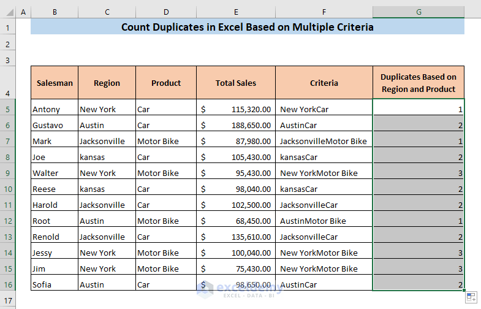Click the Total Sales header cell
The height and width of the screenshot is (309, 481).
pos(236,83)
